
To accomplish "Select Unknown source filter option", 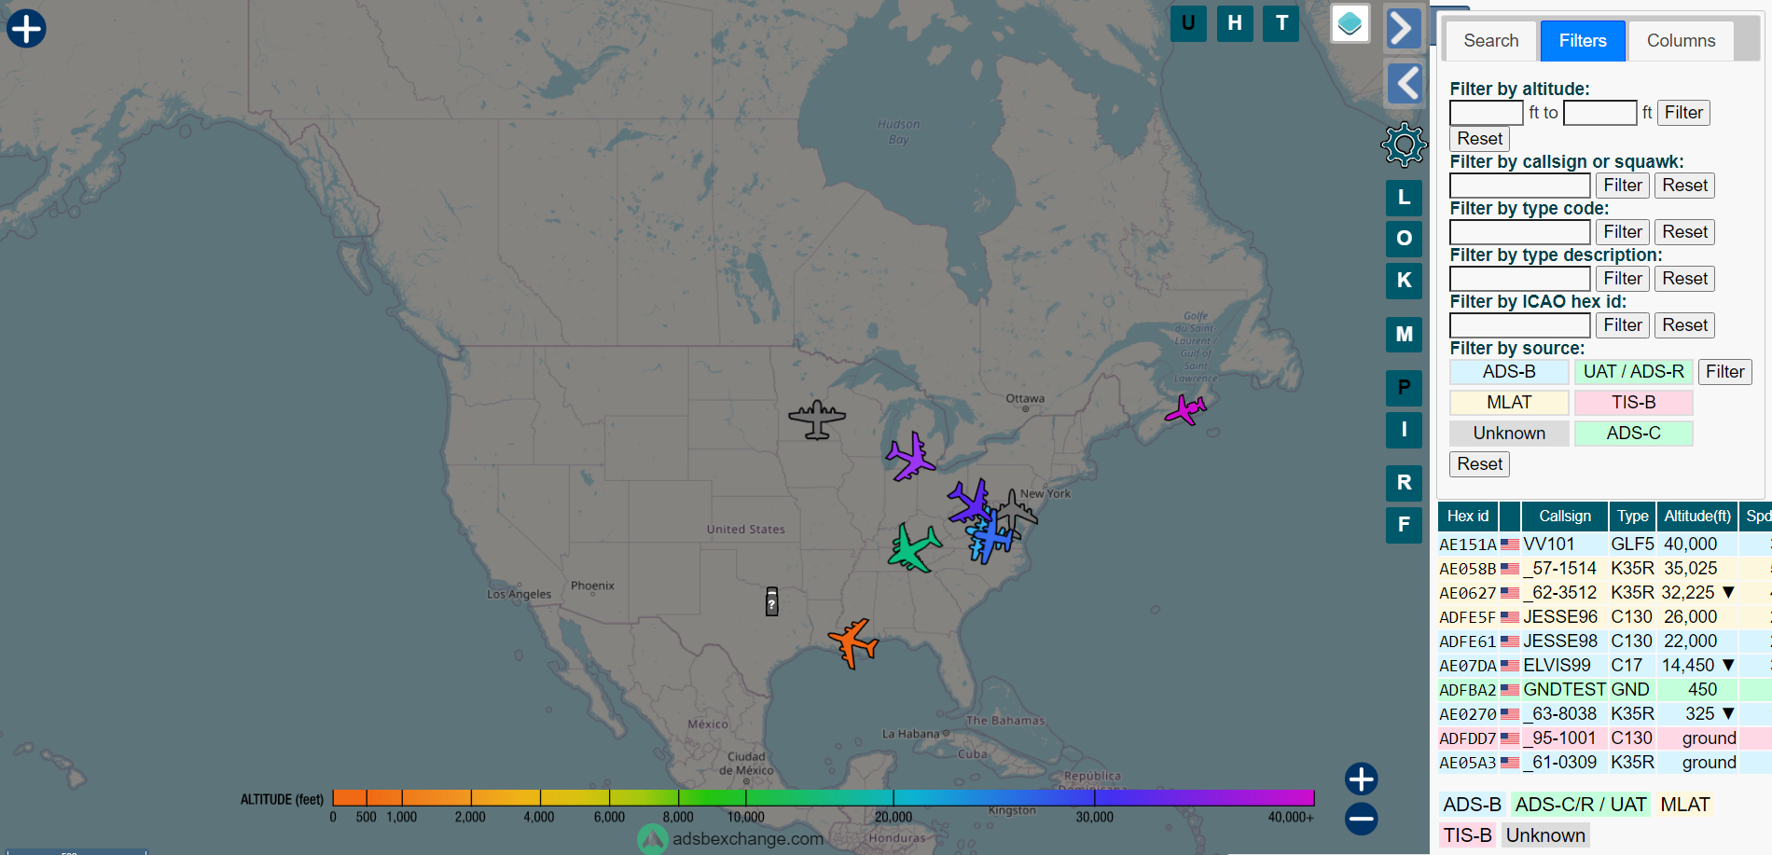I will pos(1509,434).
